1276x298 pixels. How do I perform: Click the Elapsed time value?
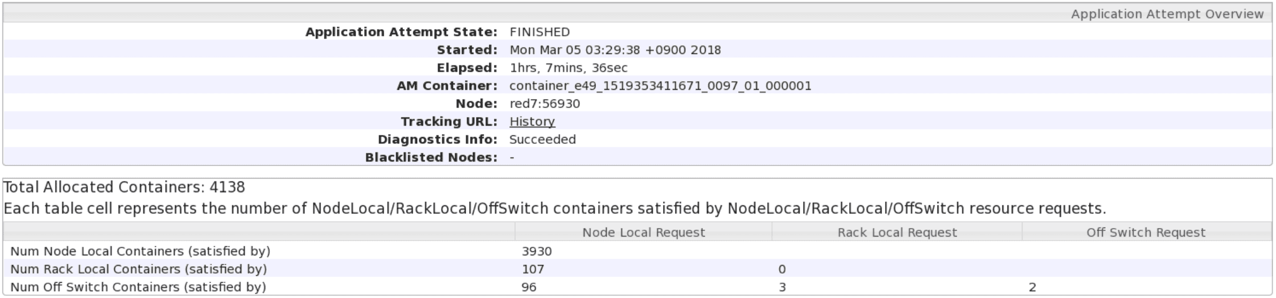[x=569, y=68]
